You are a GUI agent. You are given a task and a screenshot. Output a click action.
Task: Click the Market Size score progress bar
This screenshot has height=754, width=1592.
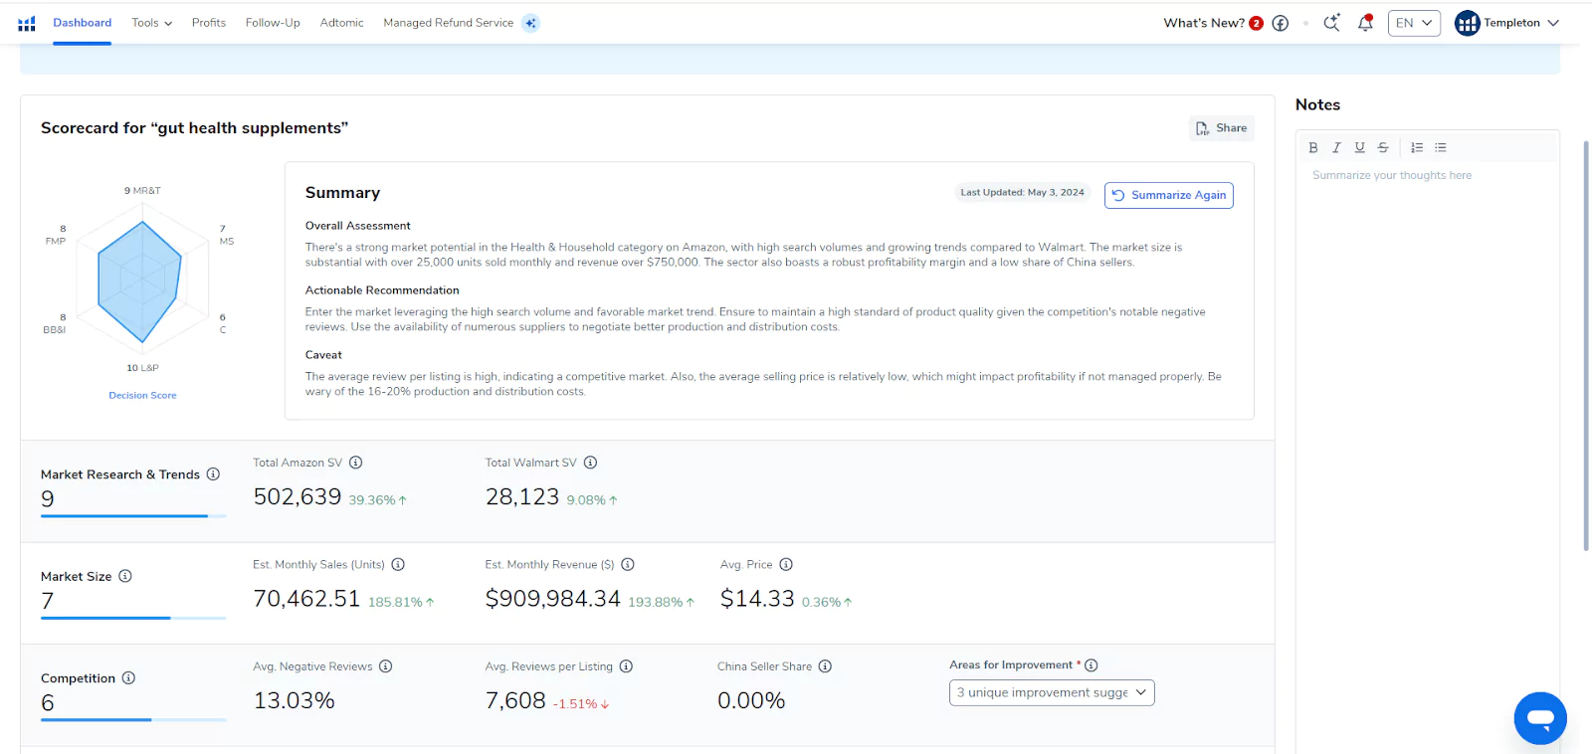[132, 618]
